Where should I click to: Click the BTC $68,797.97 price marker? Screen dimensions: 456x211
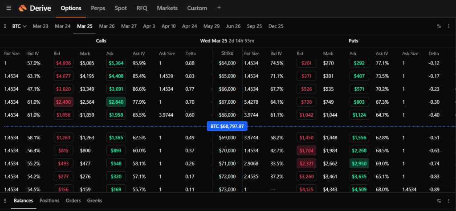[227, 126]
